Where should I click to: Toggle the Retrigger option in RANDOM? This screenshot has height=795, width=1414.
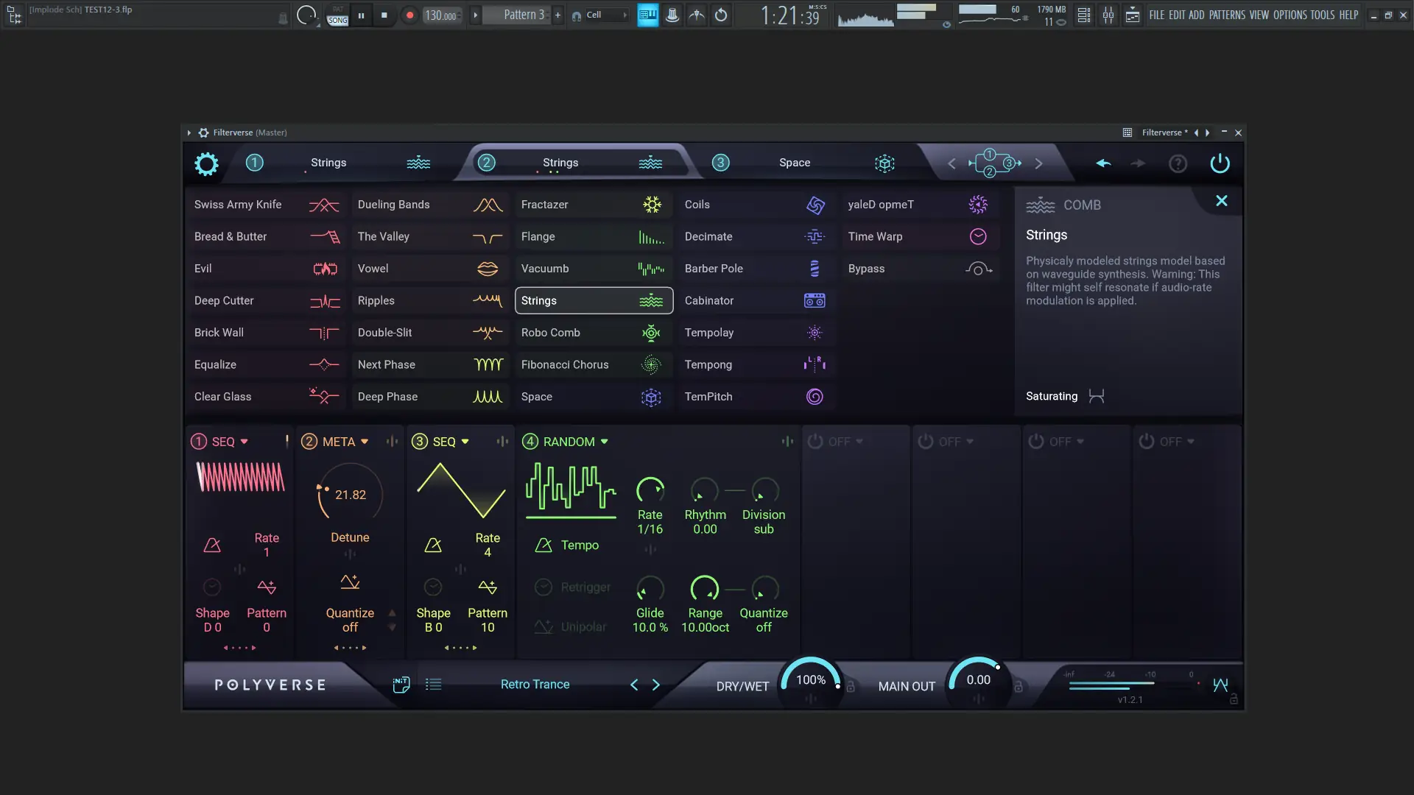click(544, 587)
